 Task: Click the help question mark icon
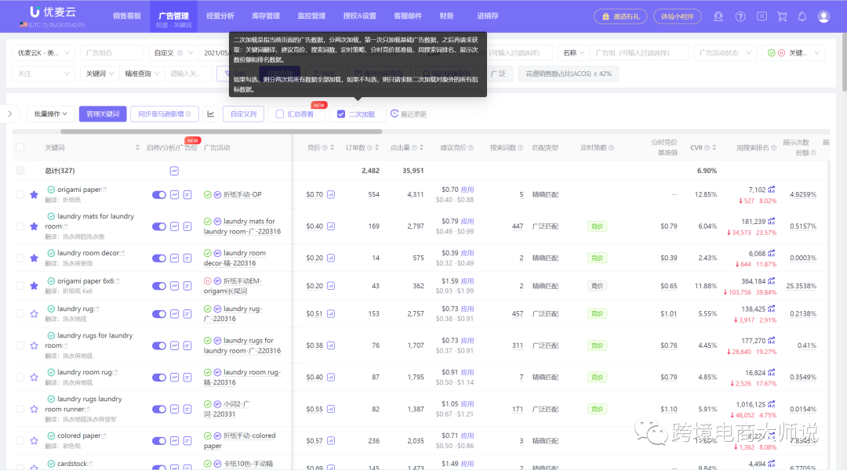740,16
